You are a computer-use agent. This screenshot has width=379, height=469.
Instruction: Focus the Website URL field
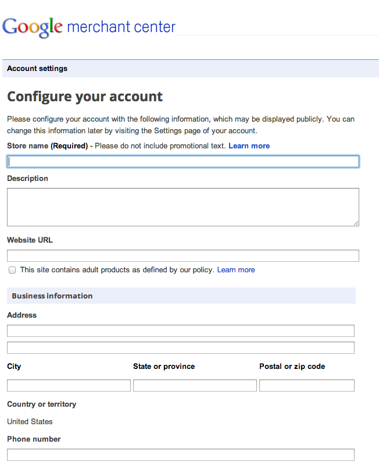183,256
